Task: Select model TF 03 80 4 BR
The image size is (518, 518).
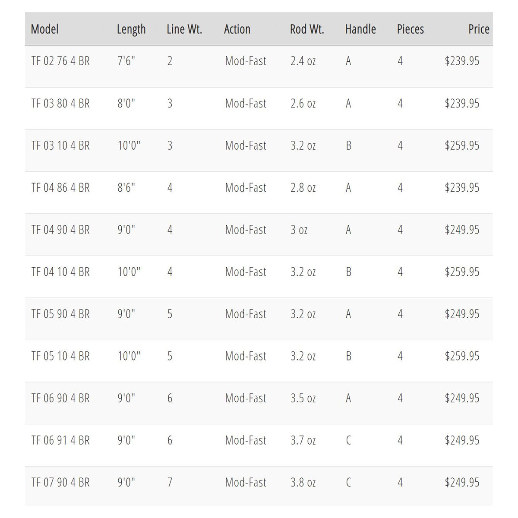Action: pos(60,104)
